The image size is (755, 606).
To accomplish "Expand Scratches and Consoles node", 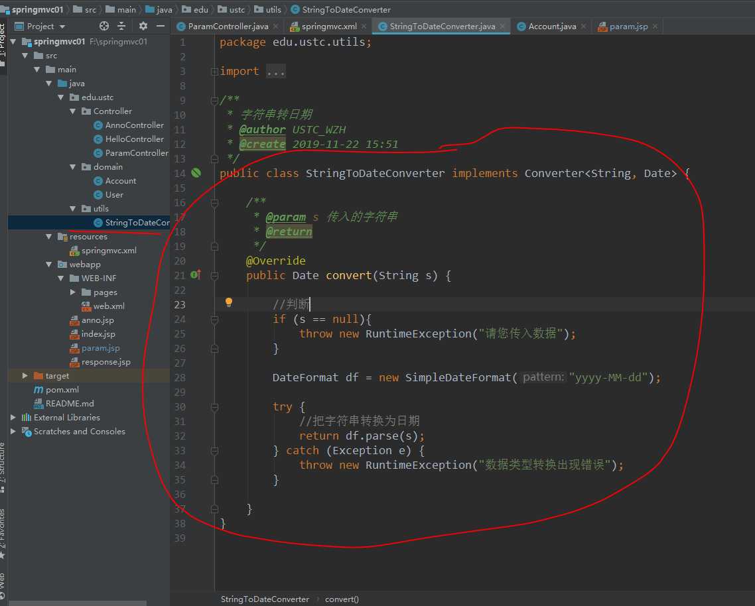I will 13,431.
